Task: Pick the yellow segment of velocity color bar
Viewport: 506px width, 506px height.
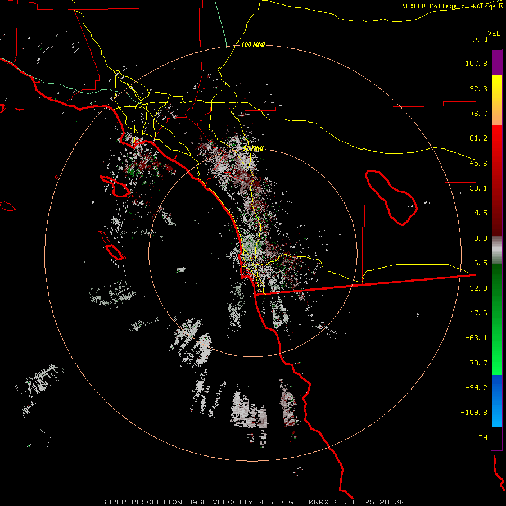Action: tap(496, 100)
